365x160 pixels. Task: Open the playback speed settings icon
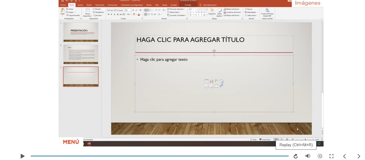click(x=320, y=156)
